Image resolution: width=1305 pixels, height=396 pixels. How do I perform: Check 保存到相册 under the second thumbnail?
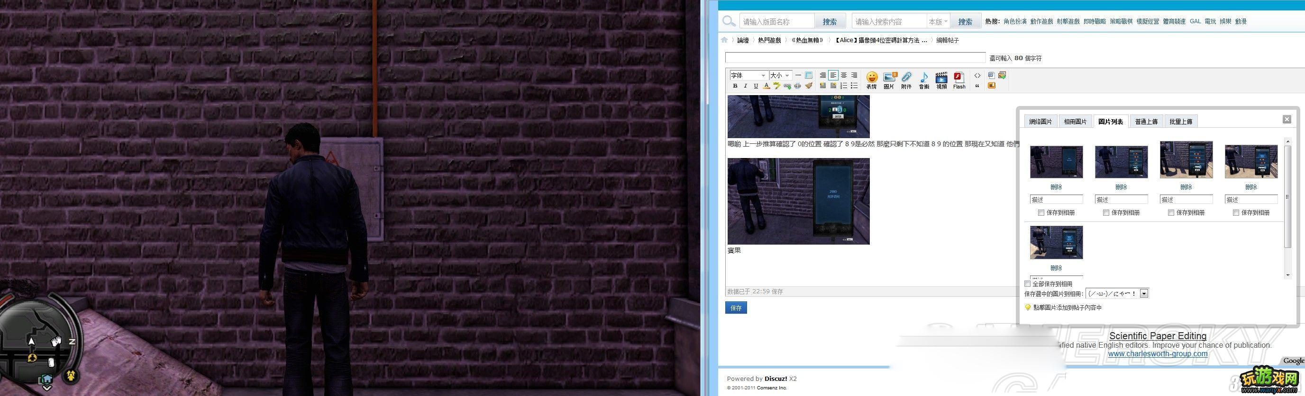pos(1106,213)
